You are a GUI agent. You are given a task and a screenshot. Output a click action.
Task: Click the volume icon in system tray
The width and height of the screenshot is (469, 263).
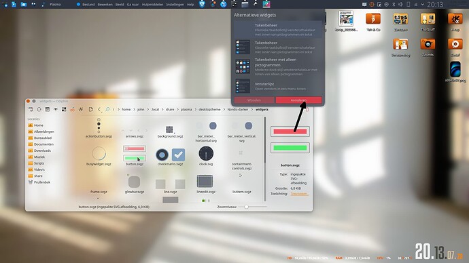(x=400, y=5)
